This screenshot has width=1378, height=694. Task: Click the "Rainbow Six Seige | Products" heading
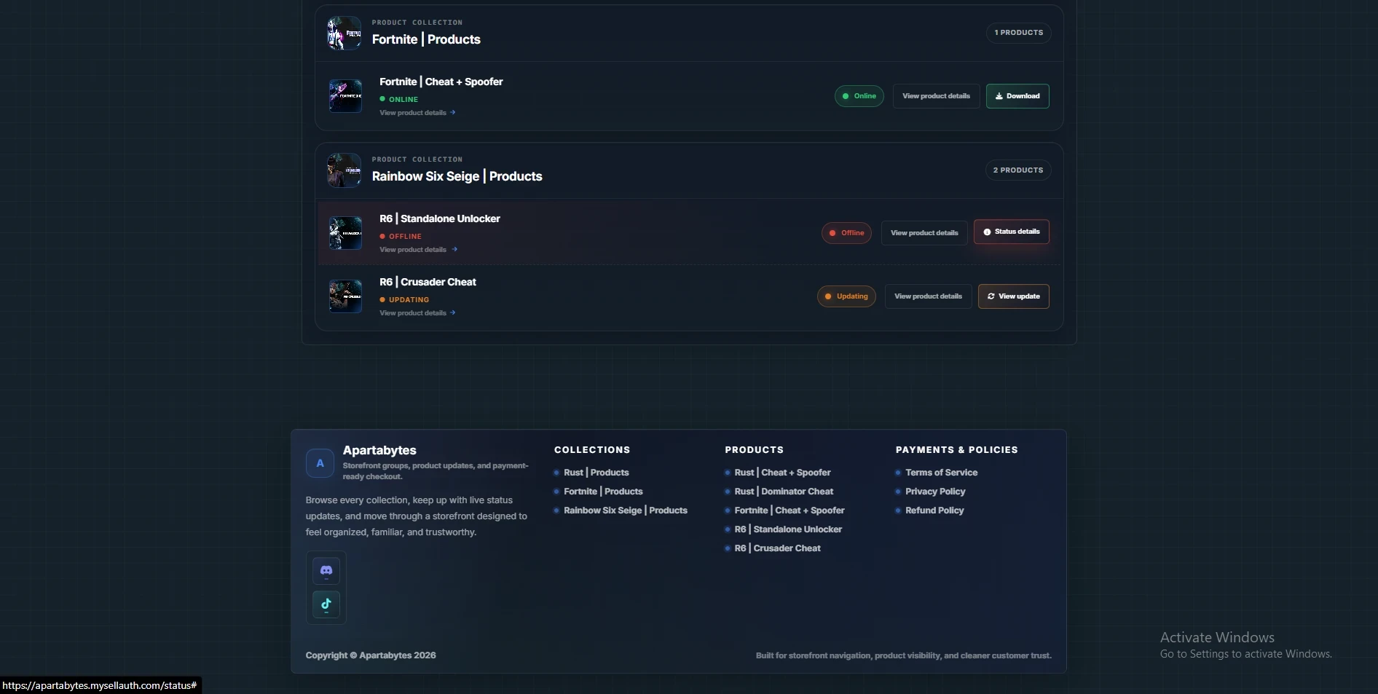[x=457, y=176]
